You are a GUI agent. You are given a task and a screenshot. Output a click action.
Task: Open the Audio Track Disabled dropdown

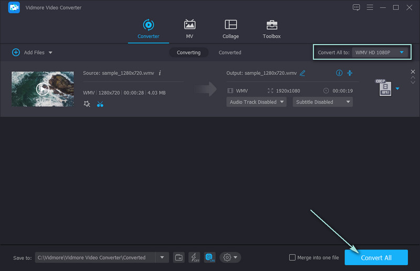point(256,102)
